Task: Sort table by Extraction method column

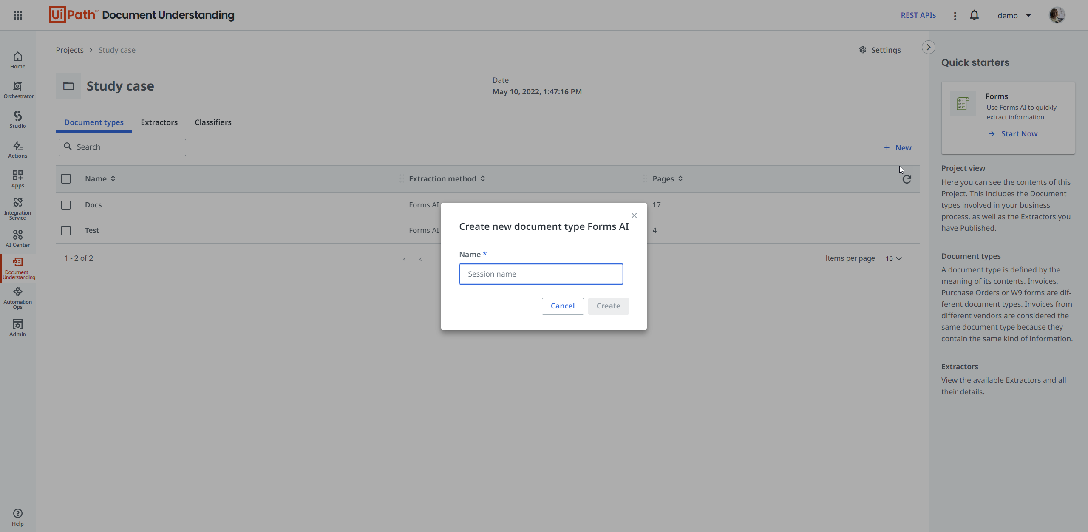Action: coord(447,179)
